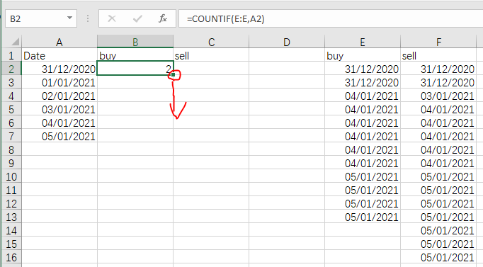
Task: Select column D header
Action: (287, 42)
